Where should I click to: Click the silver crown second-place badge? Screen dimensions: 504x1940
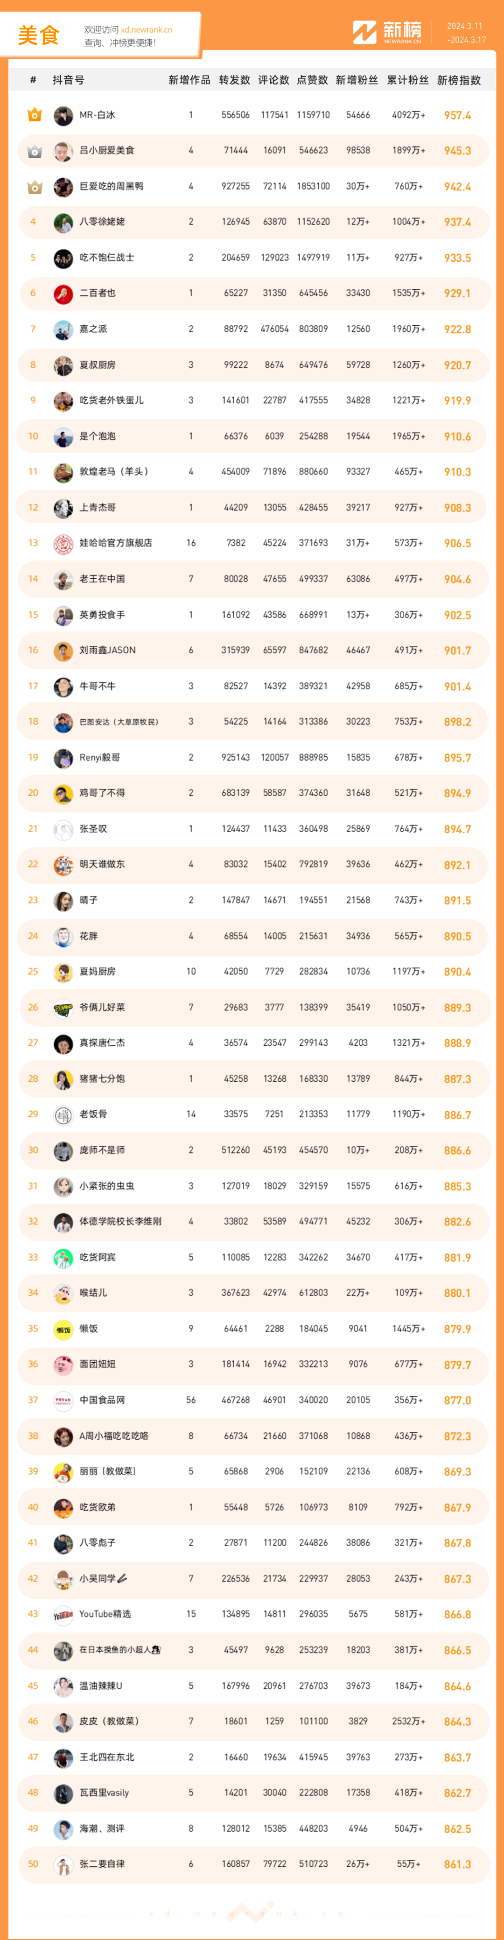coord(34,151)
